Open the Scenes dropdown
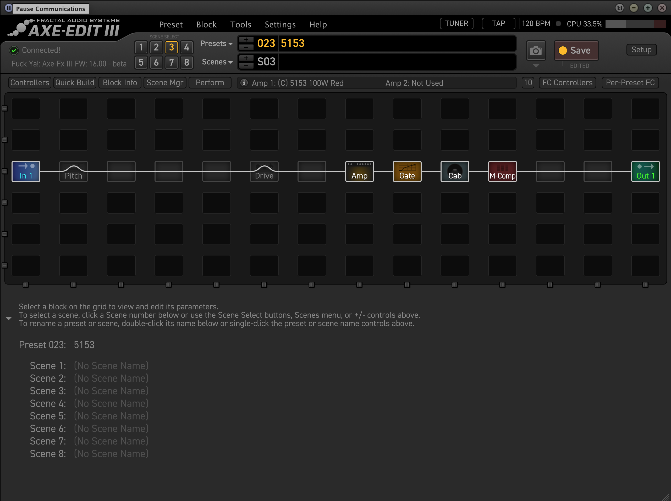671x501 pixels. click(x=217, y=62)
